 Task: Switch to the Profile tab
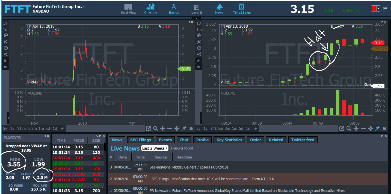(202, 140)
